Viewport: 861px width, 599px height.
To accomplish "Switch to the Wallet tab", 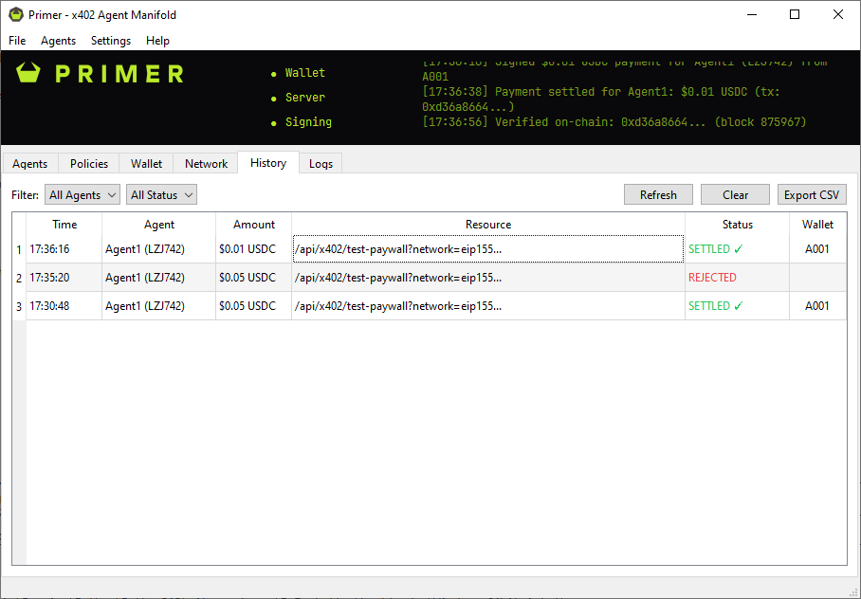I will click(x=146, y=164).
